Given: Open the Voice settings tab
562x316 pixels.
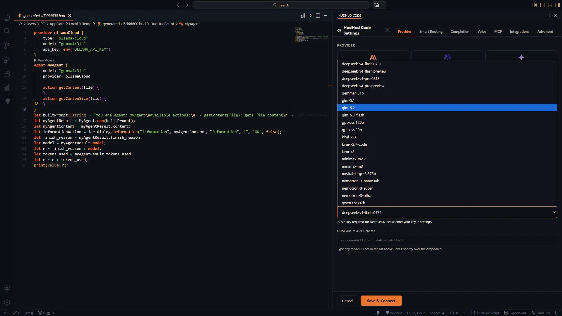Looking at the screenshot, I should click(482, 31).
